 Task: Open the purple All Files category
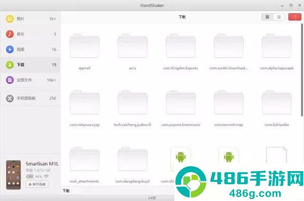pos(30,80)
